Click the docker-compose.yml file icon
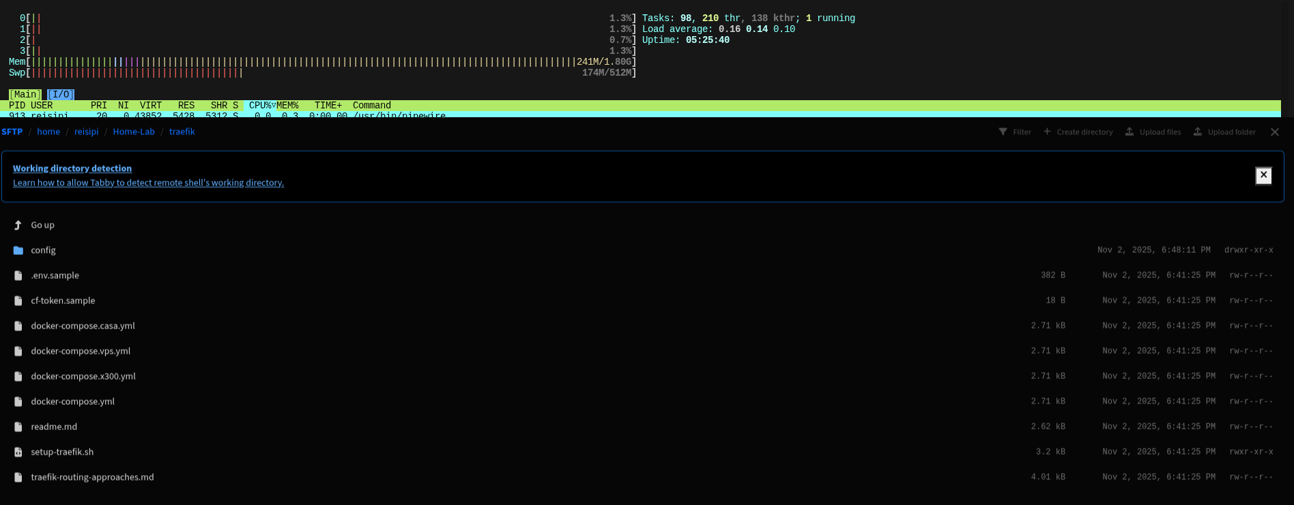This screenshot has width=1294, height=505. pos(18,401)
